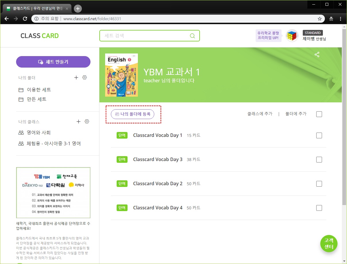Click the YBM 교과서 1 folder title
Screen dimensions: 347x264
172,72
